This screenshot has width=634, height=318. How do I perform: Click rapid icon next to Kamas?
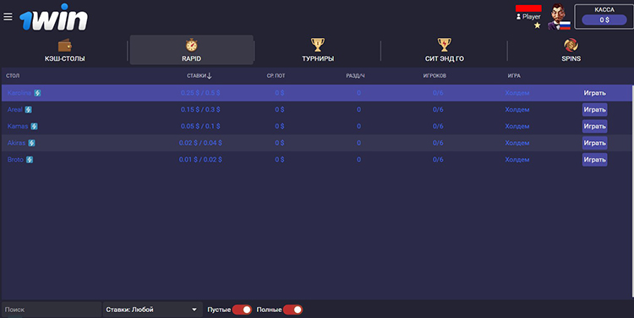click(x=35, y=126)
